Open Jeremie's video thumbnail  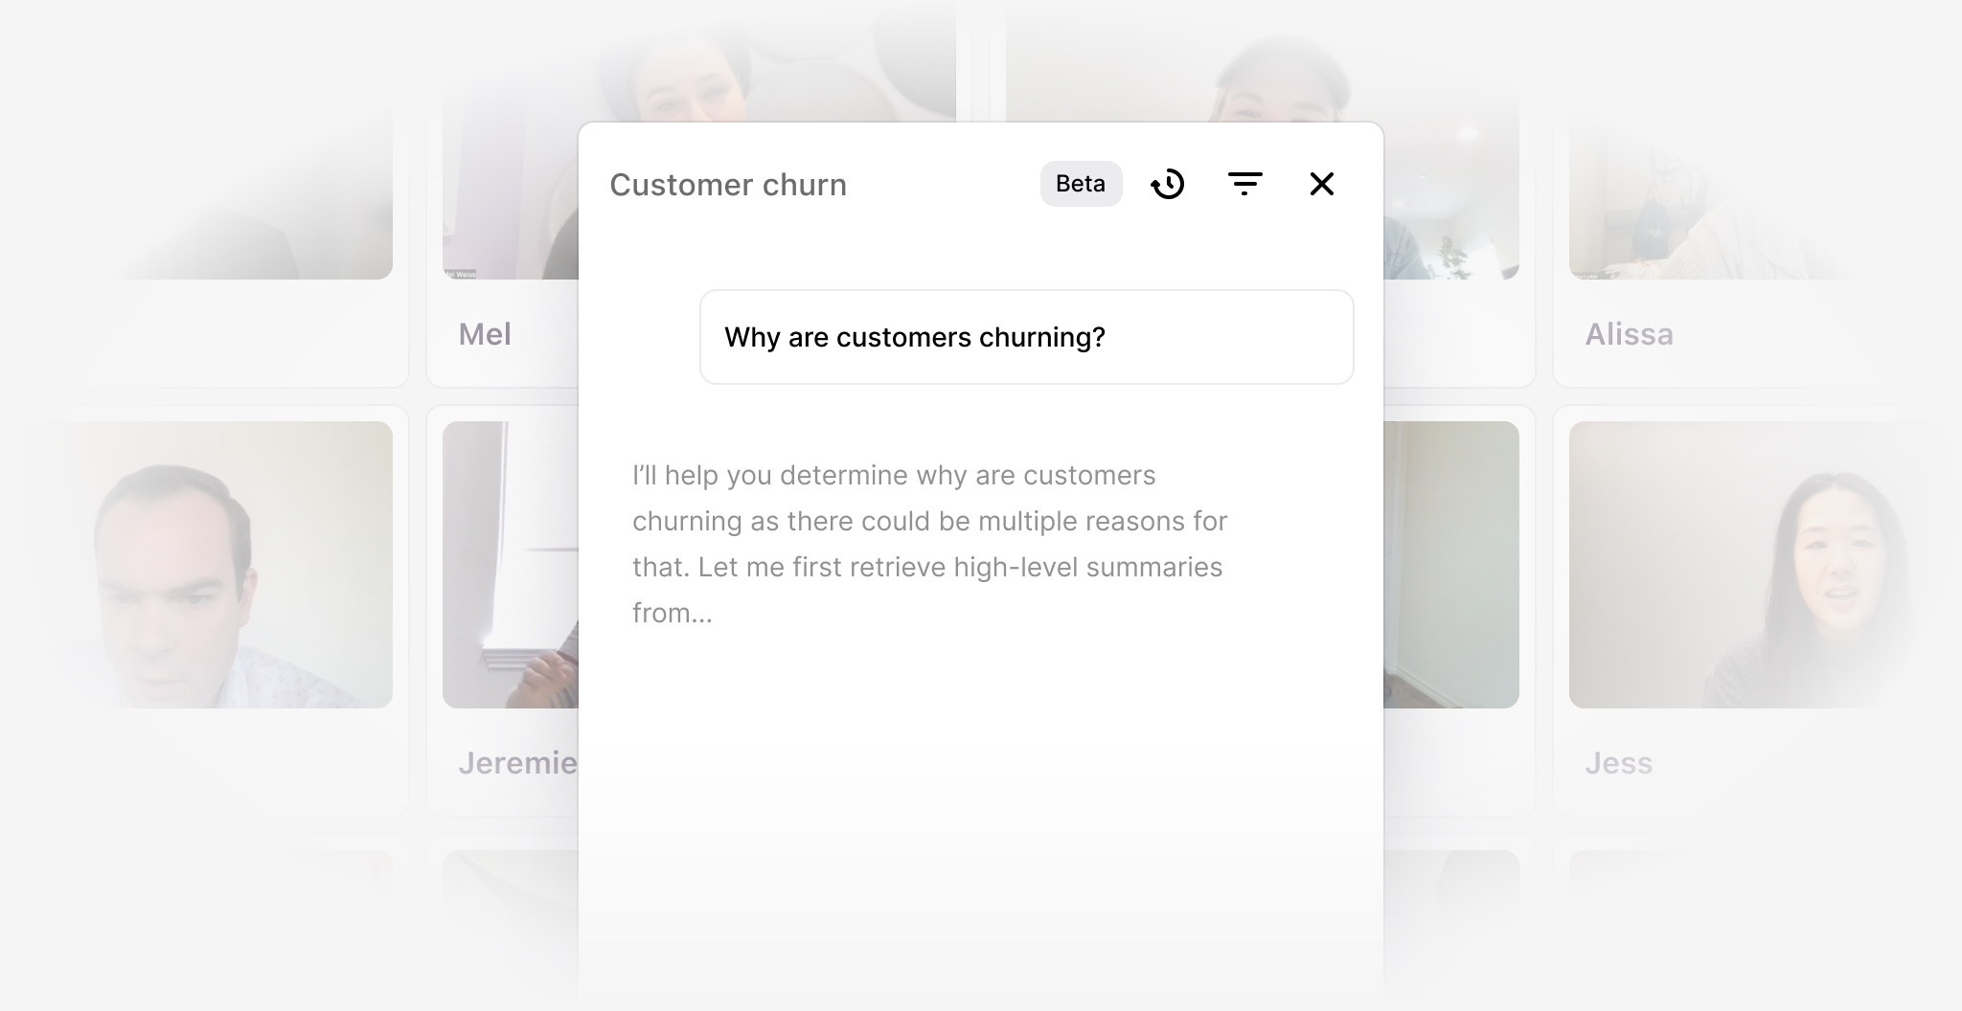(x=511, y=565)
